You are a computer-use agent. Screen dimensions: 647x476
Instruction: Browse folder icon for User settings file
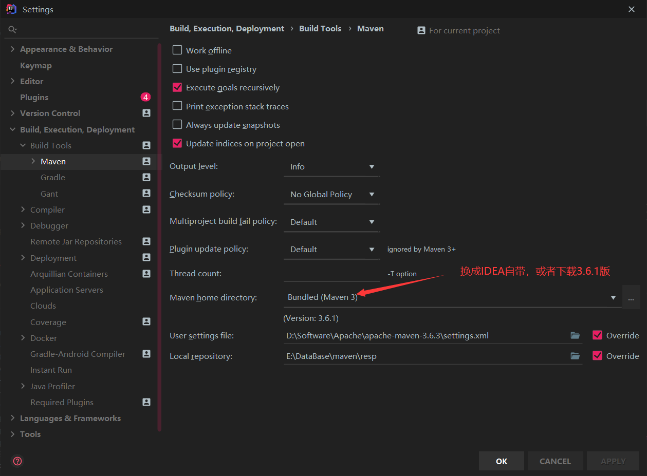(x=575, y=335)
